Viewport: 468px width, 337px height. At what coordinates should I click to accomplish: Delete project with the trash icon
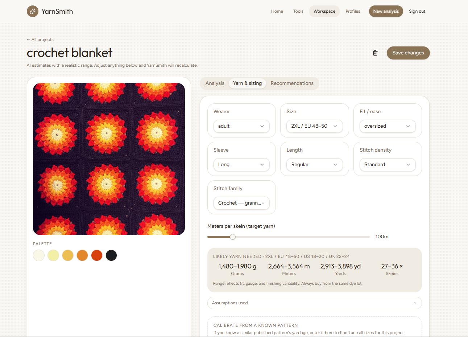click(375, 53)
